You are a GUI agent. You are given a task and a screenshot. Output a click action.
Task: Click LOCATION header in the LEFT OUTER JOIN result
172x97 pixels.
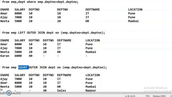pos(92,40)
